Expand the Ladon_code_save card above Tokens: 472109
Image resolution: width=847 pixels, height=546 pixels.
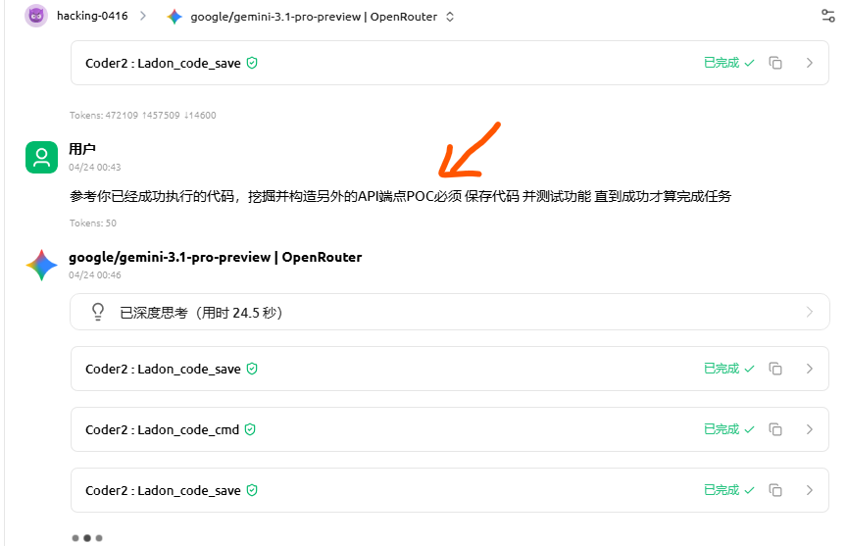[809, 63]
